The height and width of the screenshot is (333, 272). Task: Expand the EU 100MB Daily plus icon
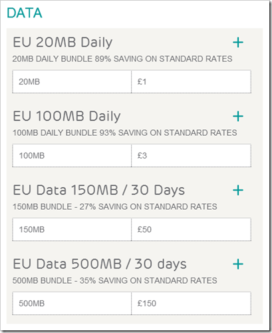(x=238, y=117)
